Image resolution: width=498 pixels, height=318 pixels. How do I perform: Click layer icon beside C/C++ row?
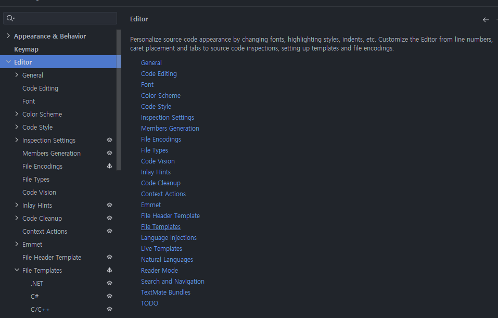110,310
